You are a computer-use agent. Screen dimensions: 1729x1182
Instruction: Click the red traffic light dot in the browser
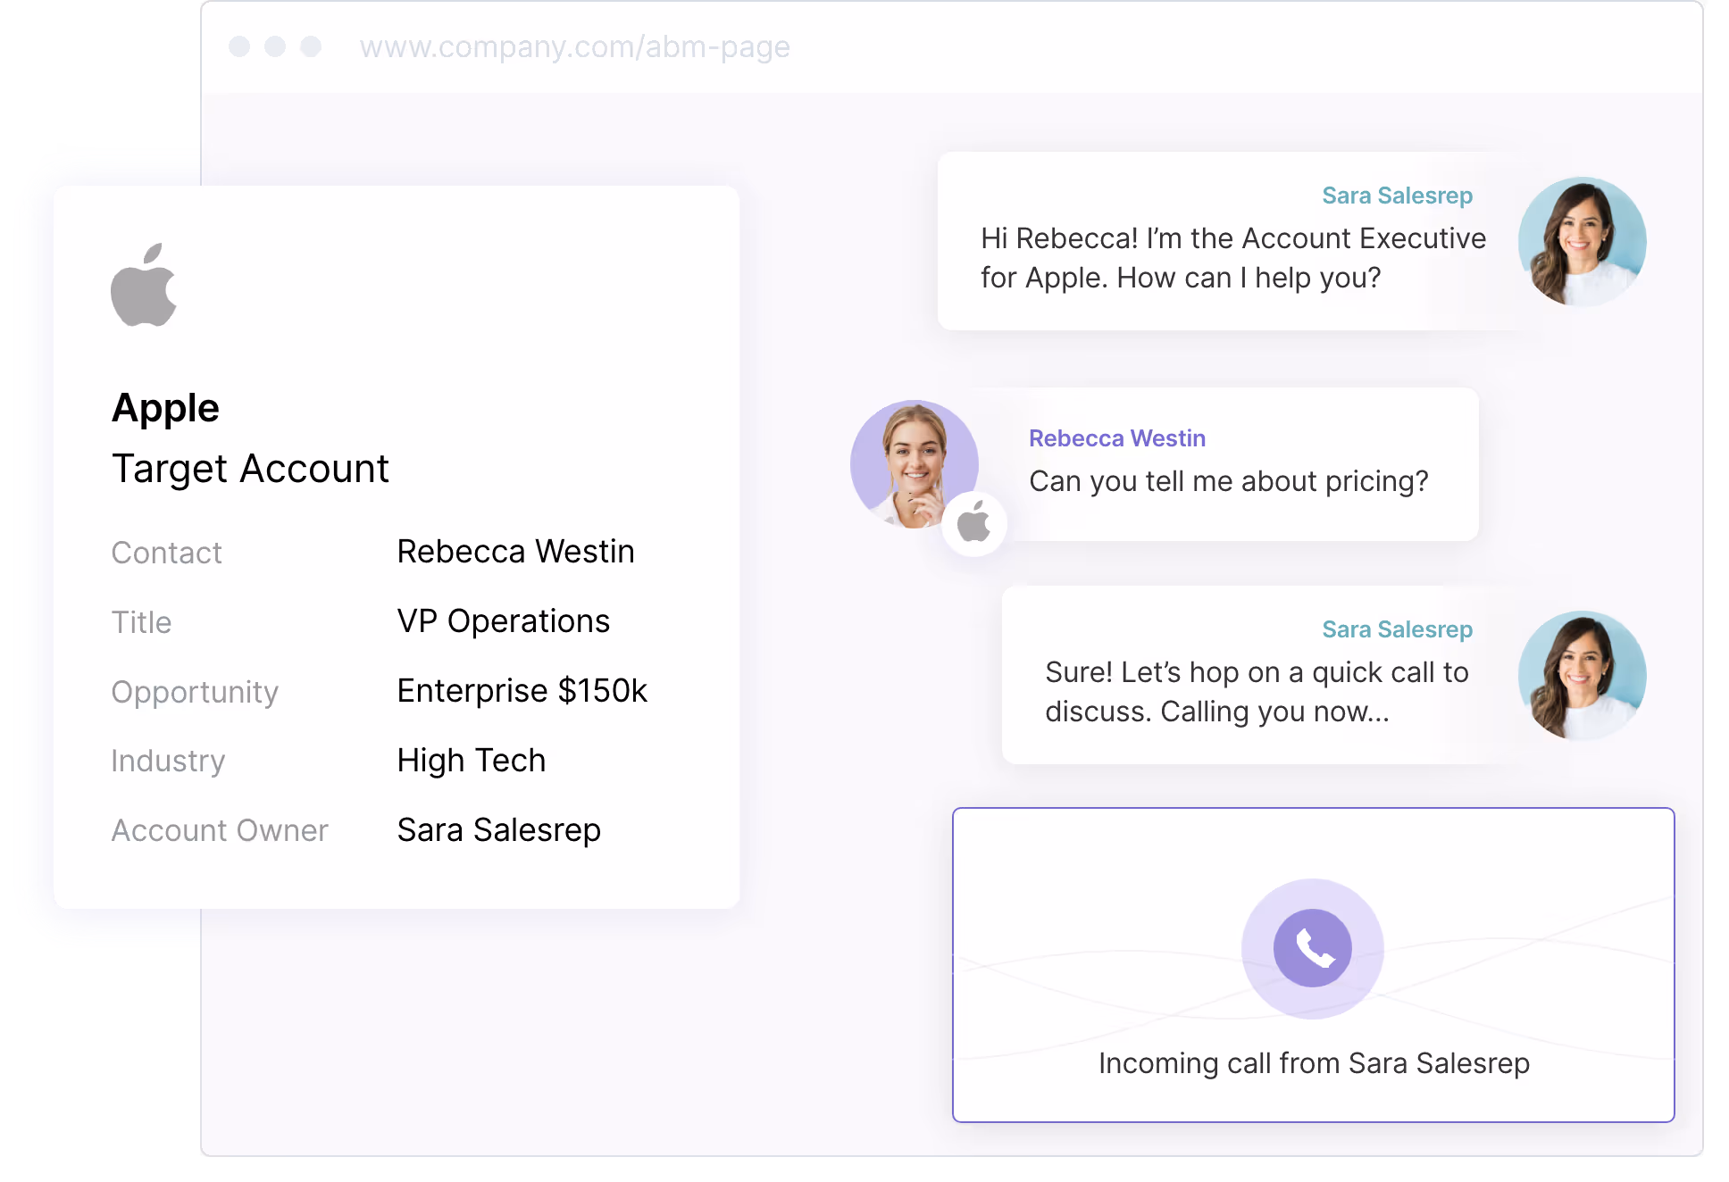pyautogui.click(x=239, y=46)
